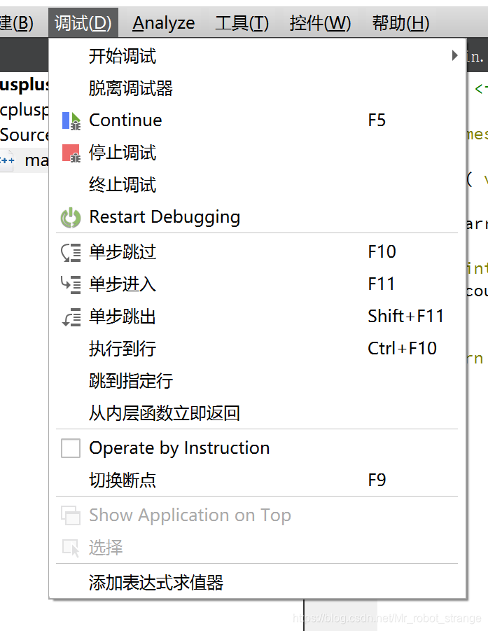Select 选择 menu entry

[258, 548]
